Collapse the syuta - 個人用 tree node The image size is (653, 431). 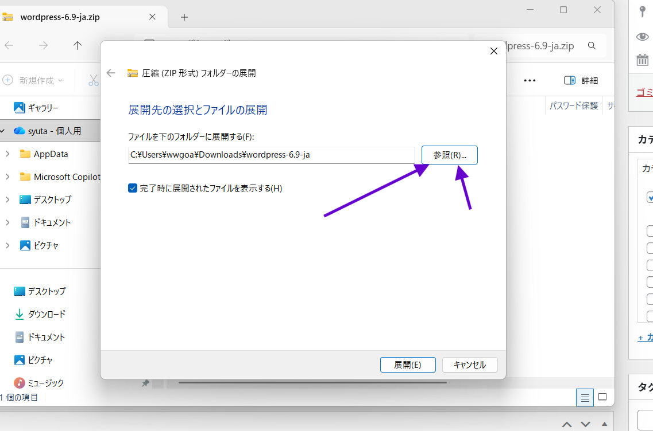pos(3,131)
